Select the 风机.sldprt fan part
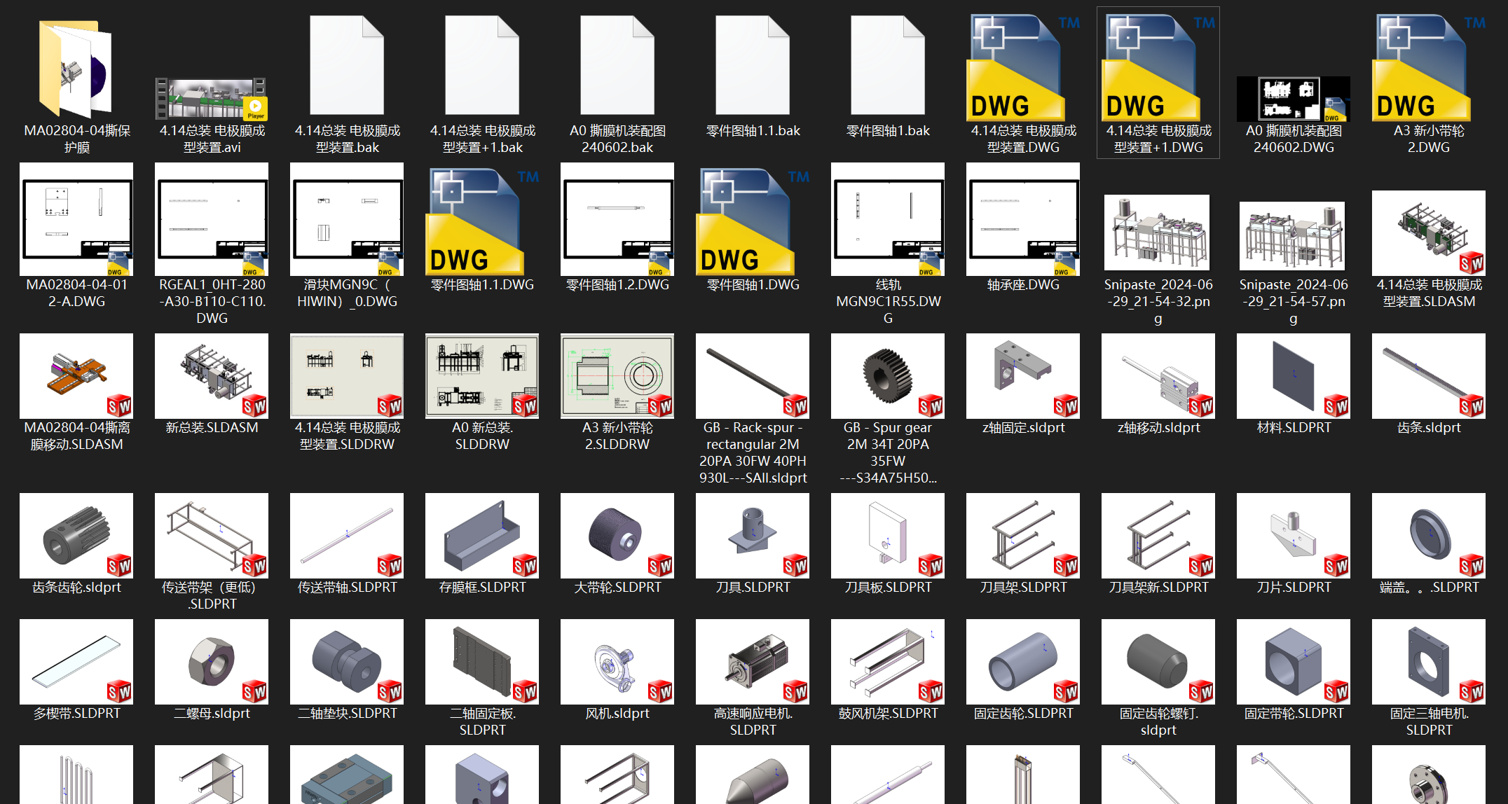This screenshot has height=804, width=1508. (x=617, y=663)
